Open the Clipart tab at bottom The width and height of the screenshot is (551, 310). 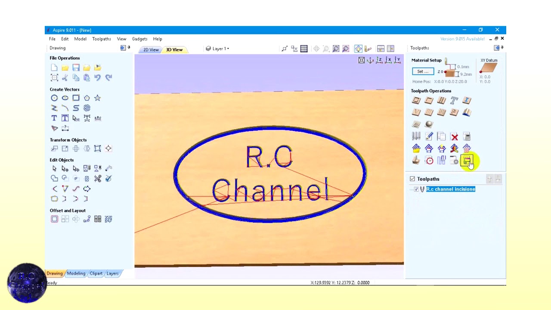(x=96, y=273)
